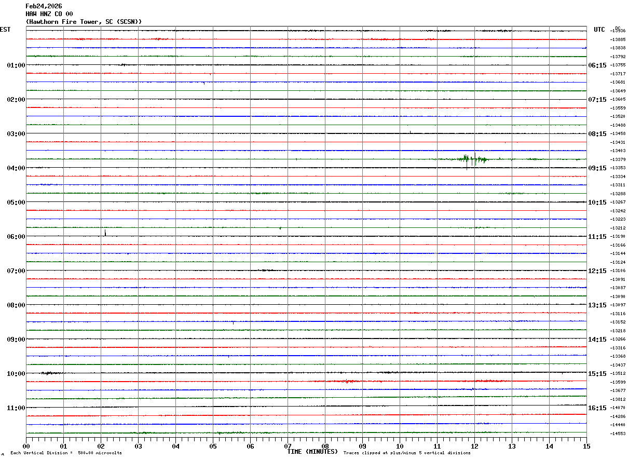Click the EST column header
Viewport: 628px width, 460px height.
5,30
